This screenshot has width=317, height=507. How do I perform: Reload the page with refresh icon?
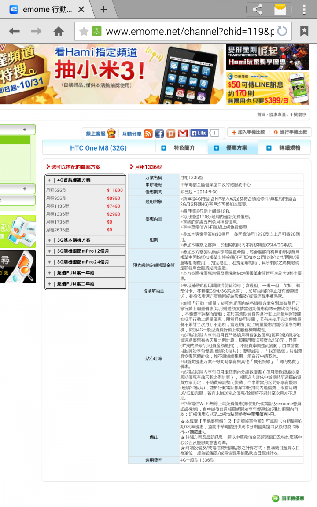coord(282,31)
